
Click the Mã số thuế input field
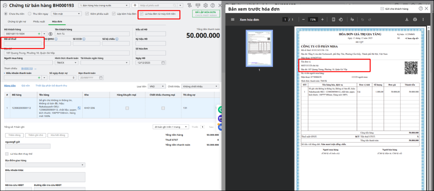[23, 43]
